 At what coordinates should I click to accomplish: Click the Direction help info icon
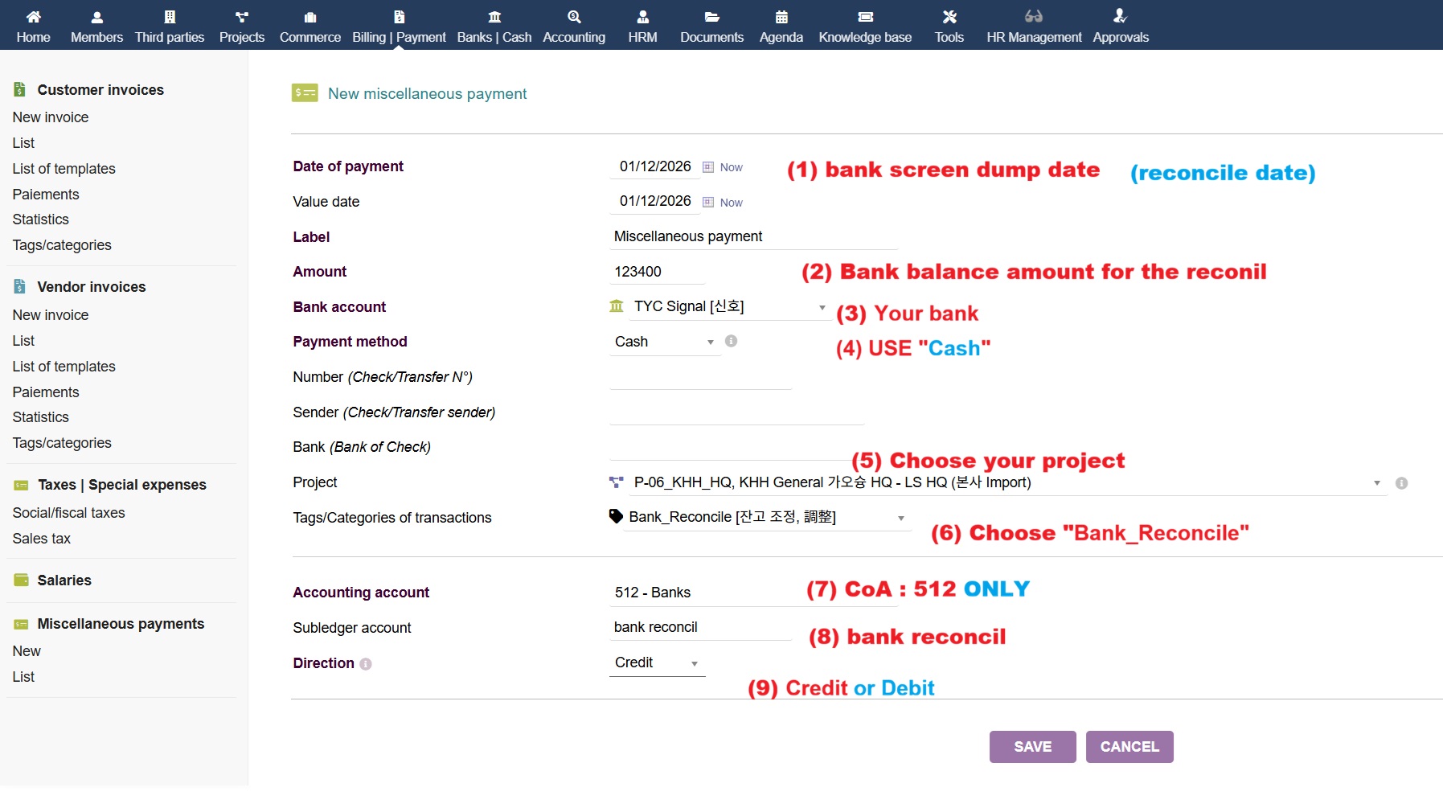[x=366, y=664]
